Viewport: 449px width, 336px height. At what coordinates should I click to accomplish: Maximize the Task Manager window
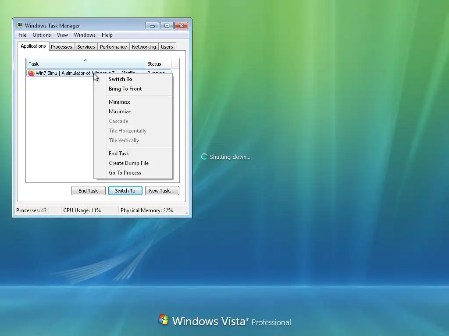(167, 26)
